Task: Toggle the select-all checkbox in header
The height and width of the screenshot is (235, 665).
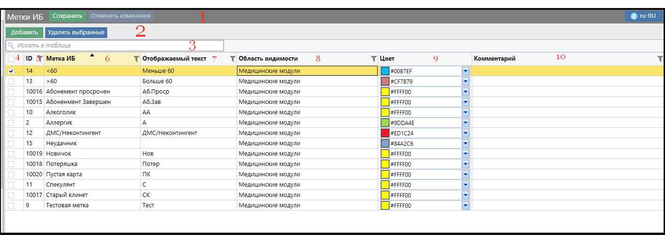Action: coord(11,59)
